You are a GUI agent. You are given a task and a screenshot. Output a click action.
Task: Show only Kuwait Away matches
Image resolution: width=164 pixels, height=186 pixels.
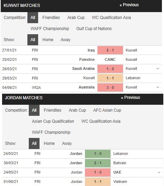(66, 40)
